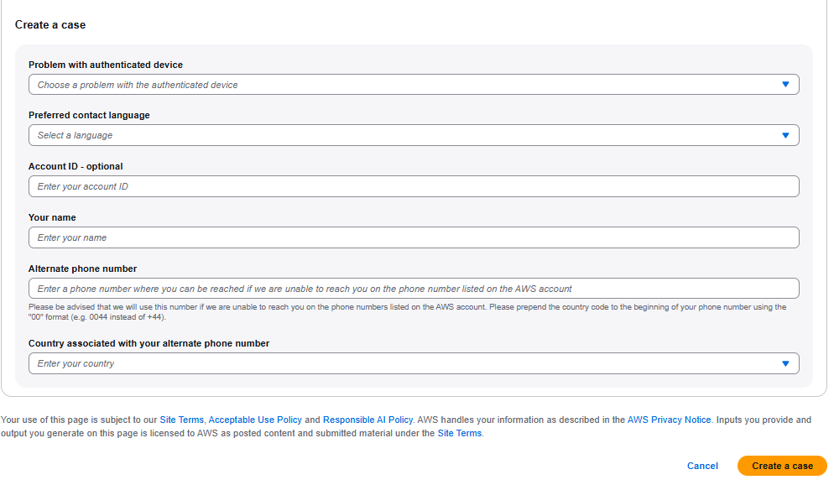Focus the Your name input field
834x485 pixels.
click(414, 237)
